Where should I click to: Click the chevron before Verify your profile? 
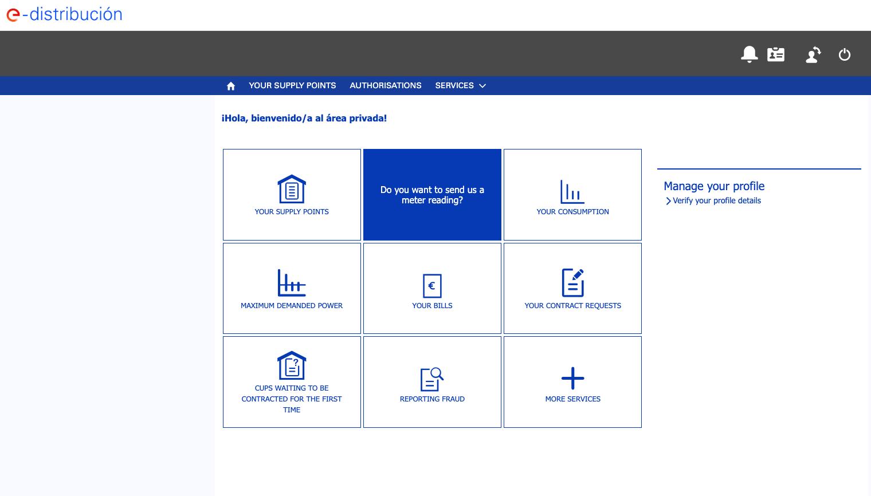click(x=668, y=201)
